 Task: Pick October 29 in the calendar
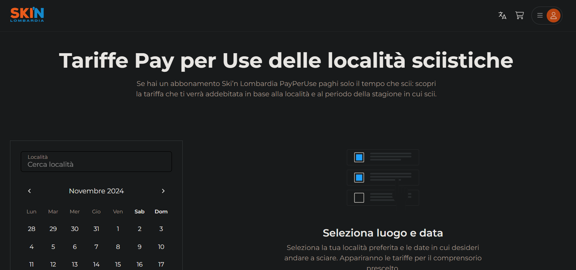tap(53, 229)
